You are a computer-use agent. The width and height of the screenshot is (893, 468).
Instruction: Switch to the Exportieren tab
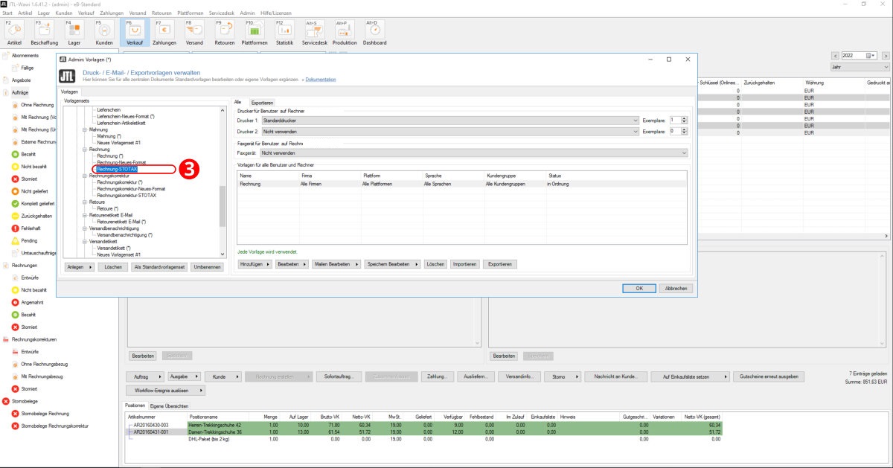(x=262, y=103)
